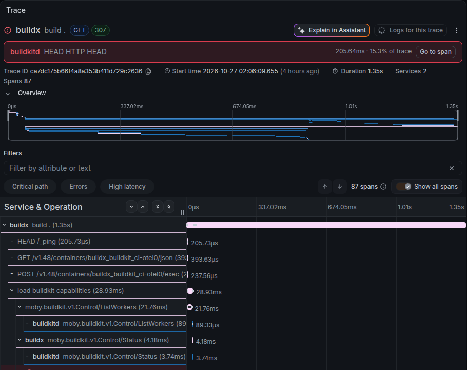
Task: Click the trace overview minimap
Action: coord(232,125)
